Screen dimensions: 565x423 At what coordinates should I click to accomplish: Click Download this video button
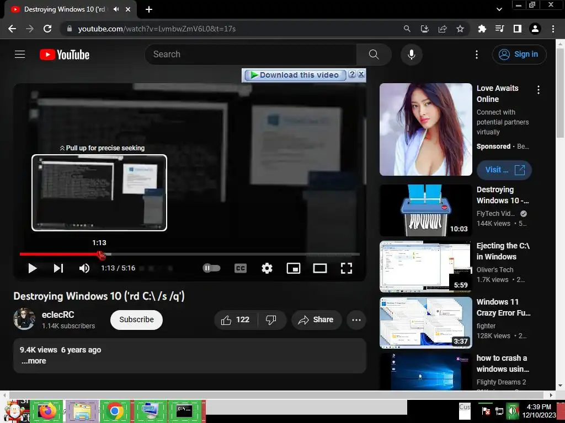click(295, 75)
